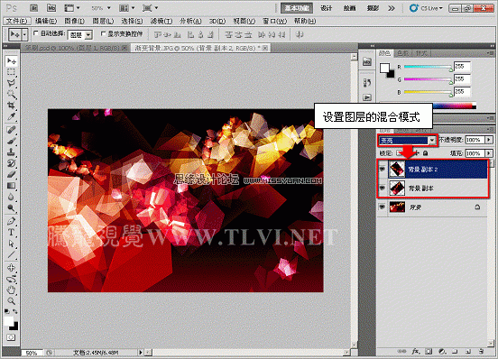
Task: Open the 滤镜 menu
Action: click(161, 22)
